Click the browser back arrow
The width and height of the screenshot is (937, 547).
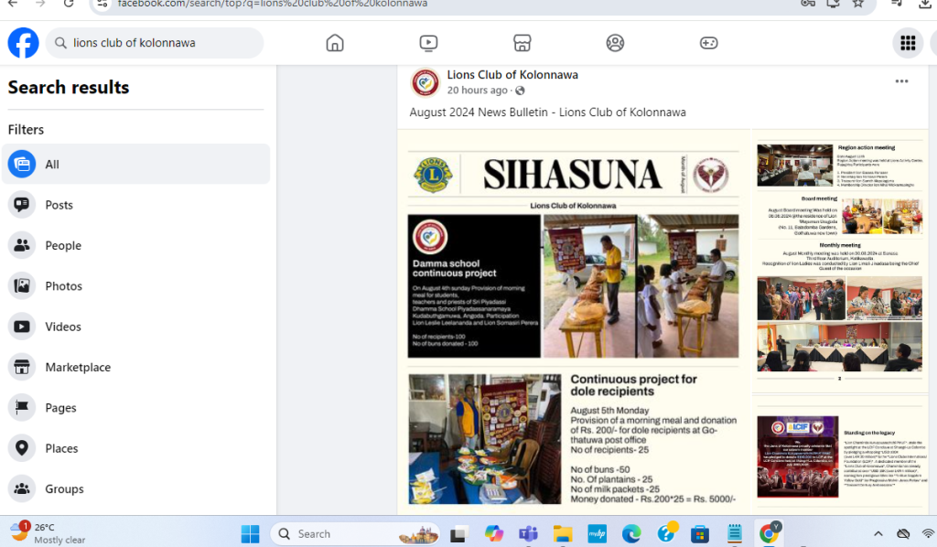[13, 4]
